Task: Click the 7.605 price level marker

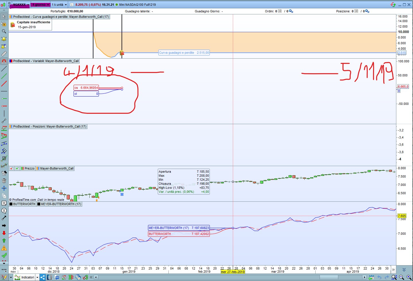Action: pos(402,216)
